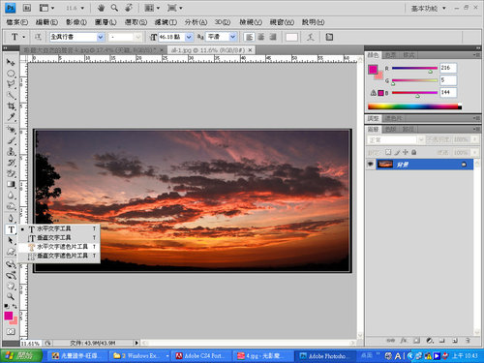Toggle lock position icon in the Layers panel
This screenshot has width=484, height=363.
[406, 152]
